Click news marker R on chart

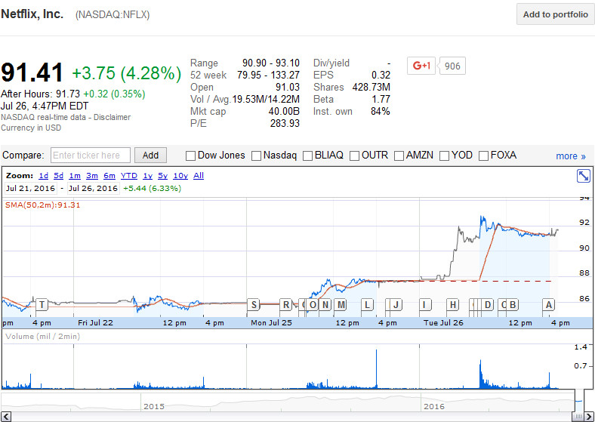[x=286, y=304]
